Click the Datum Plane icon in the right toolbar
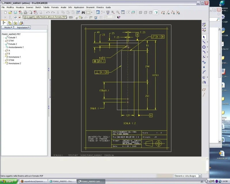 [204, 90]
